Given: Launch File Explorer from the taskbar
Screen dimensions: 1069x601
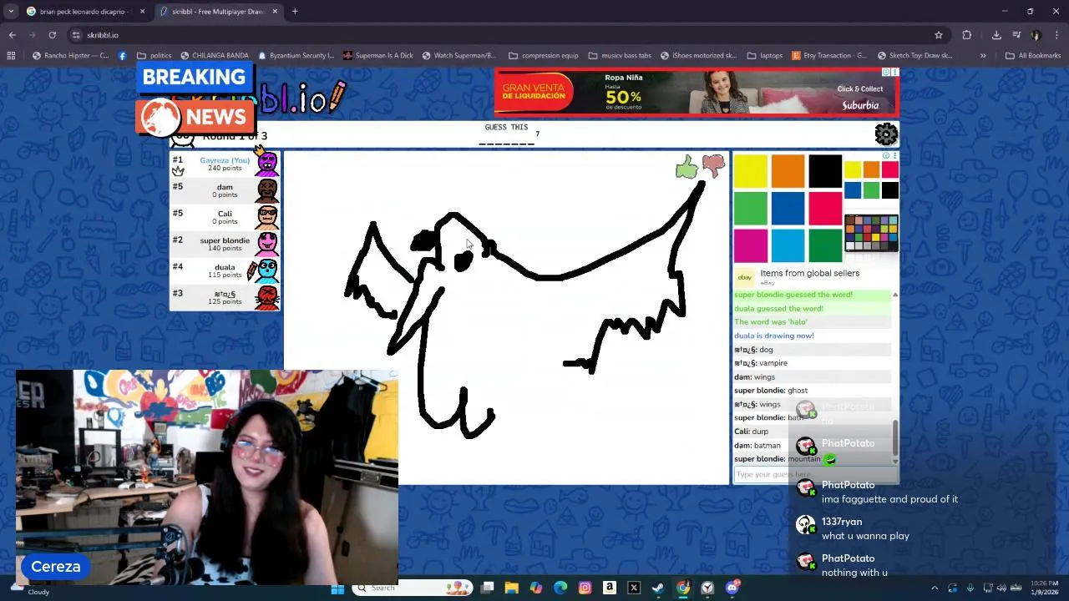Looking at the screenshot, I should pyautogui.click(x=511, y=588).
